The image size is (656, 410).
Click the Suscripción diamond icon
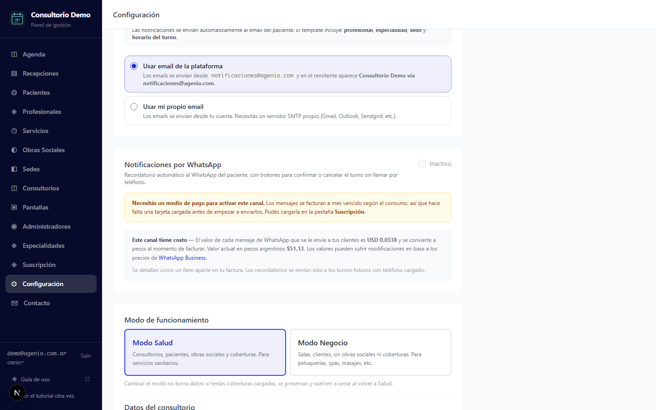pos(14,265)
